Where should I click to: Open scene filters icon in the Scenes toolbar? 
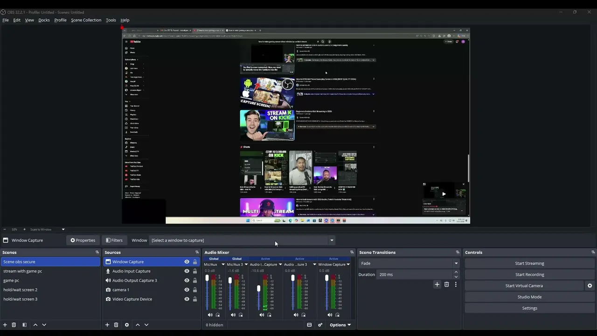[x=24, y=325]
